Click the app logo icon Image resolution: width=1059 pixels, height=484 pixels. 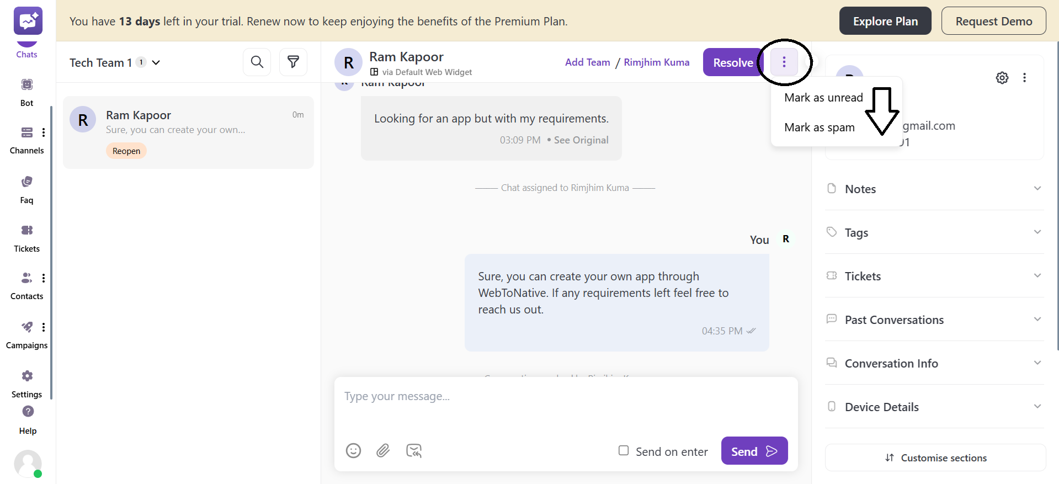click(x=28, y=21)
